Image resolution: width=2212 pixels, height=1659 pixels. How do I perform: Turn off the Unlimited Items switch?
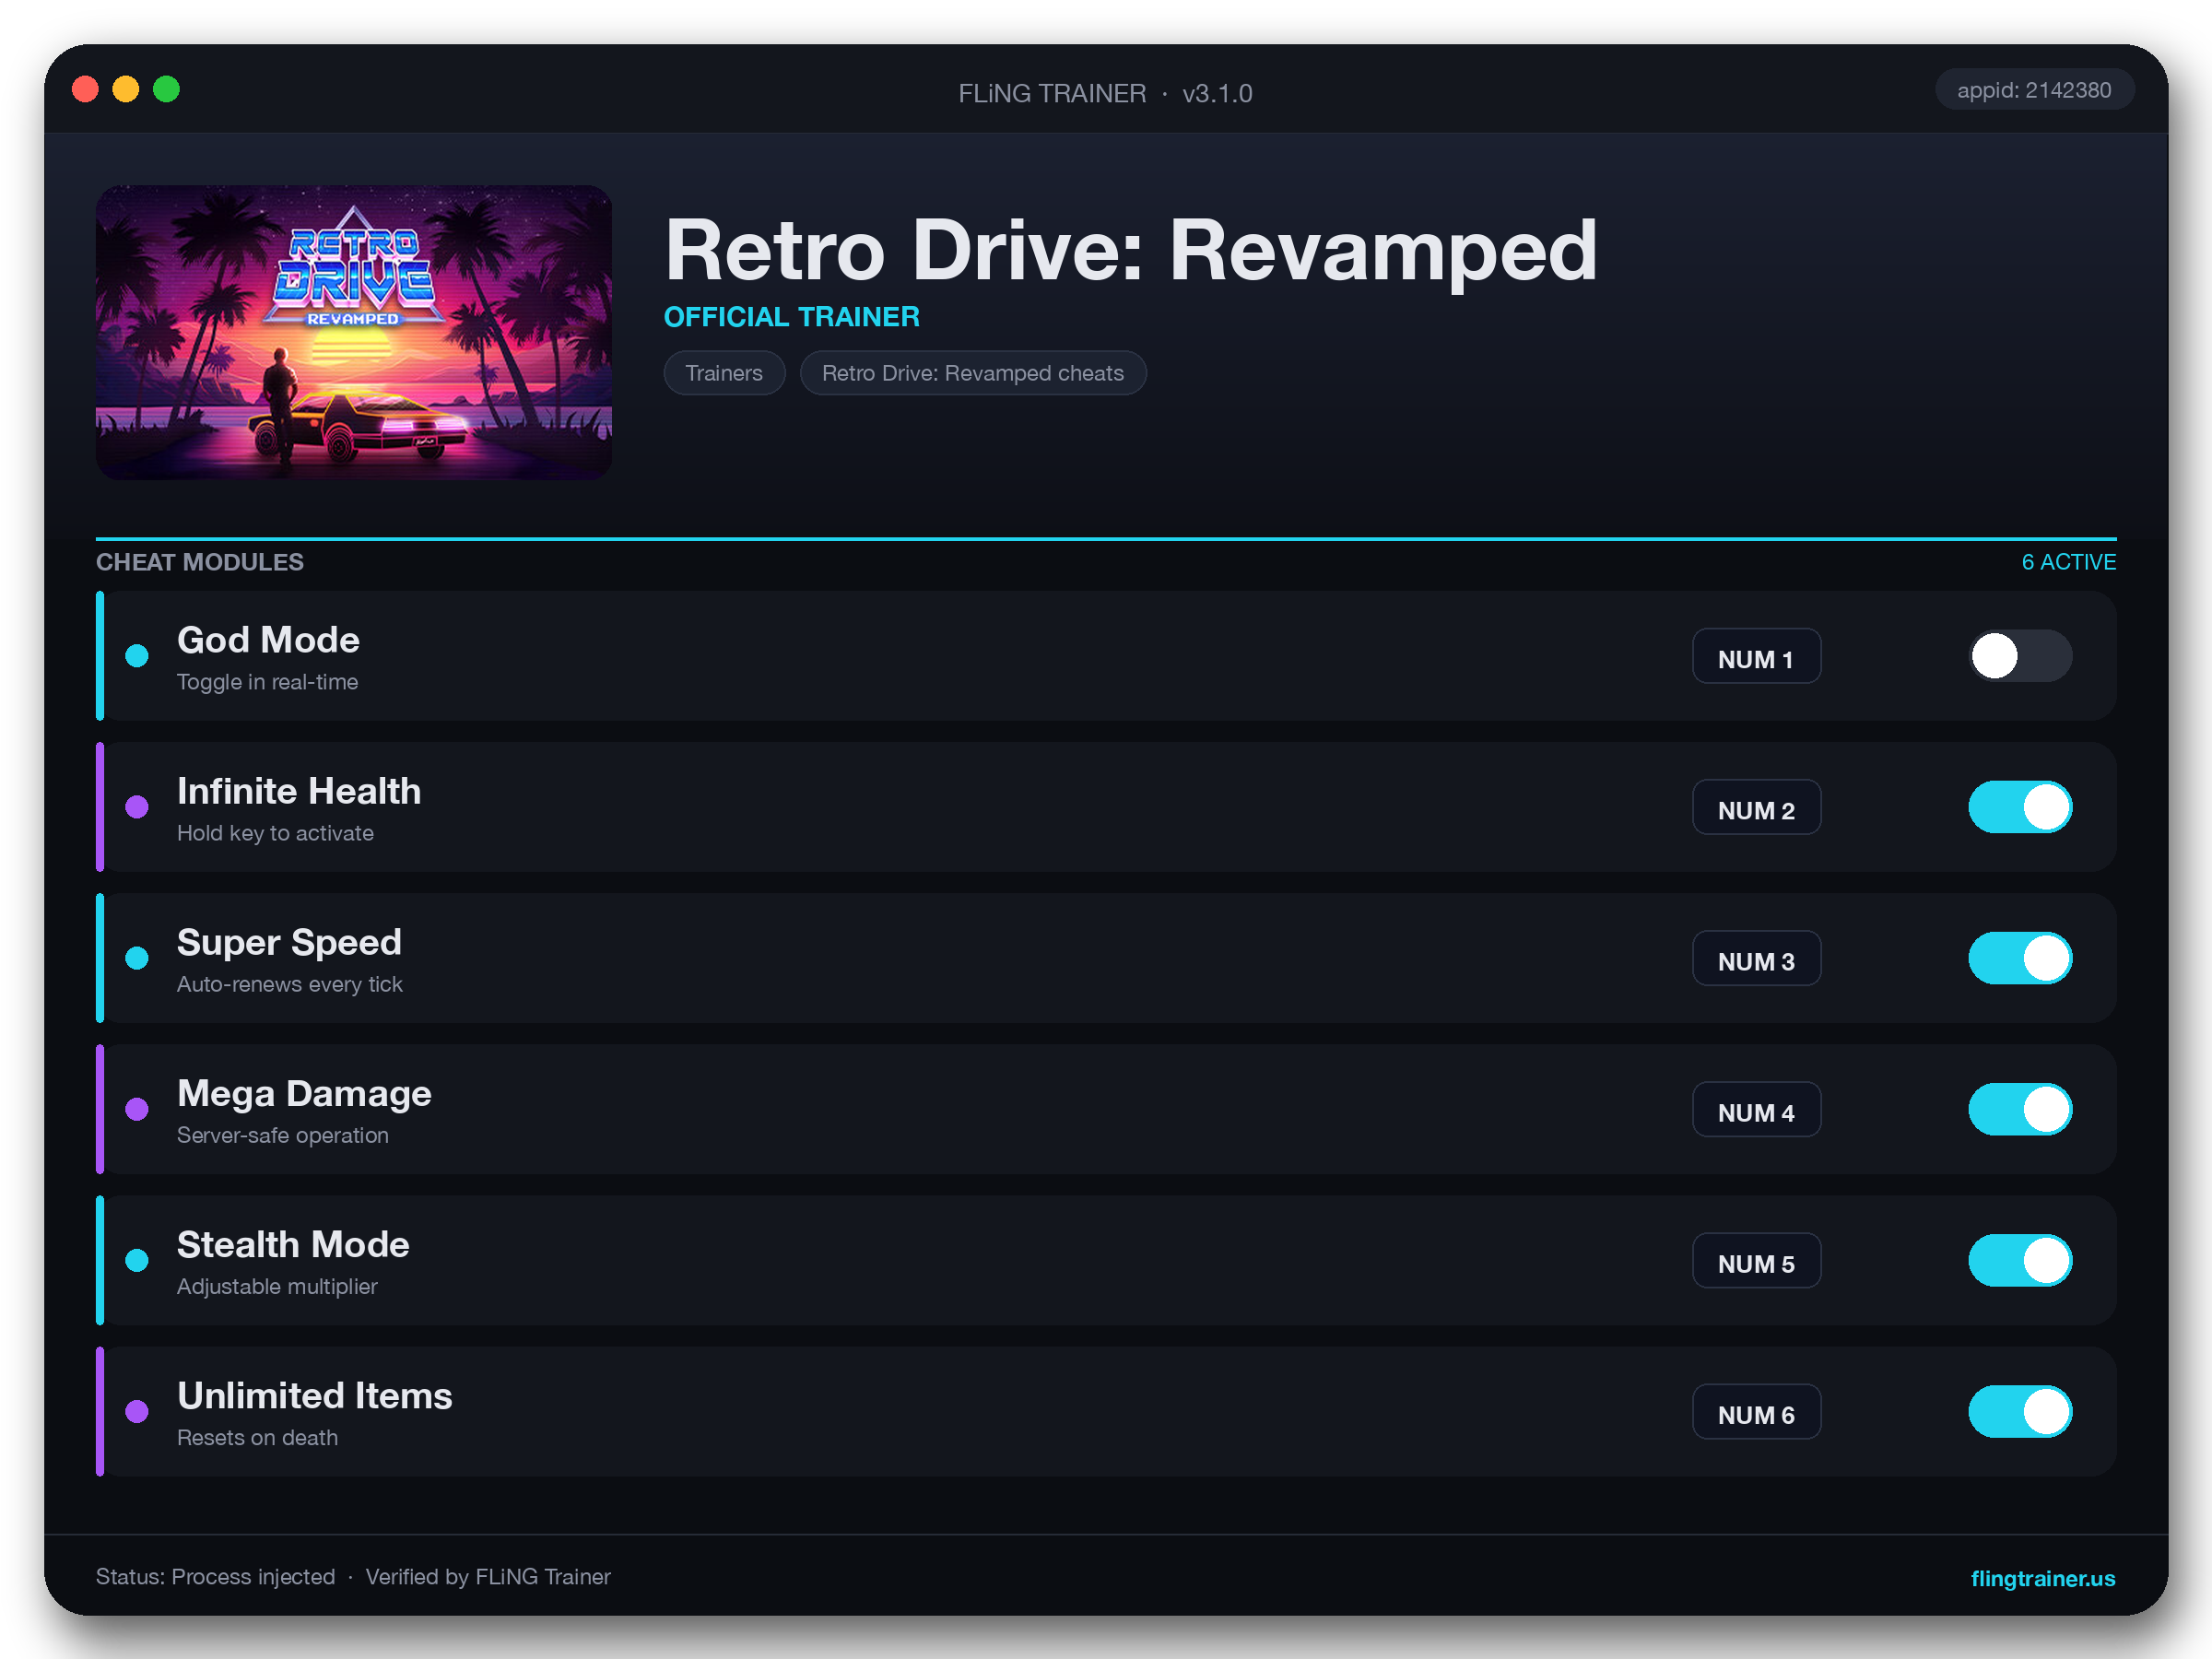(x=2020, y=1411)
